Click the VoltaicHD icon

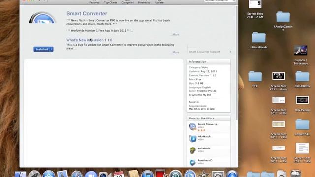coord(192,150)
